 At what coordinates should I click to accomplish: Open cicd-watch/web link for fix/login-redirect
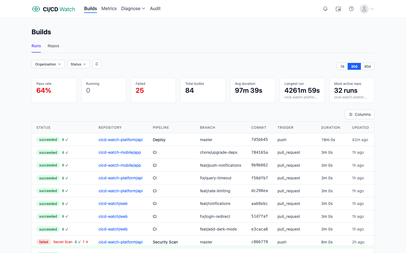(x=113, y=216)
